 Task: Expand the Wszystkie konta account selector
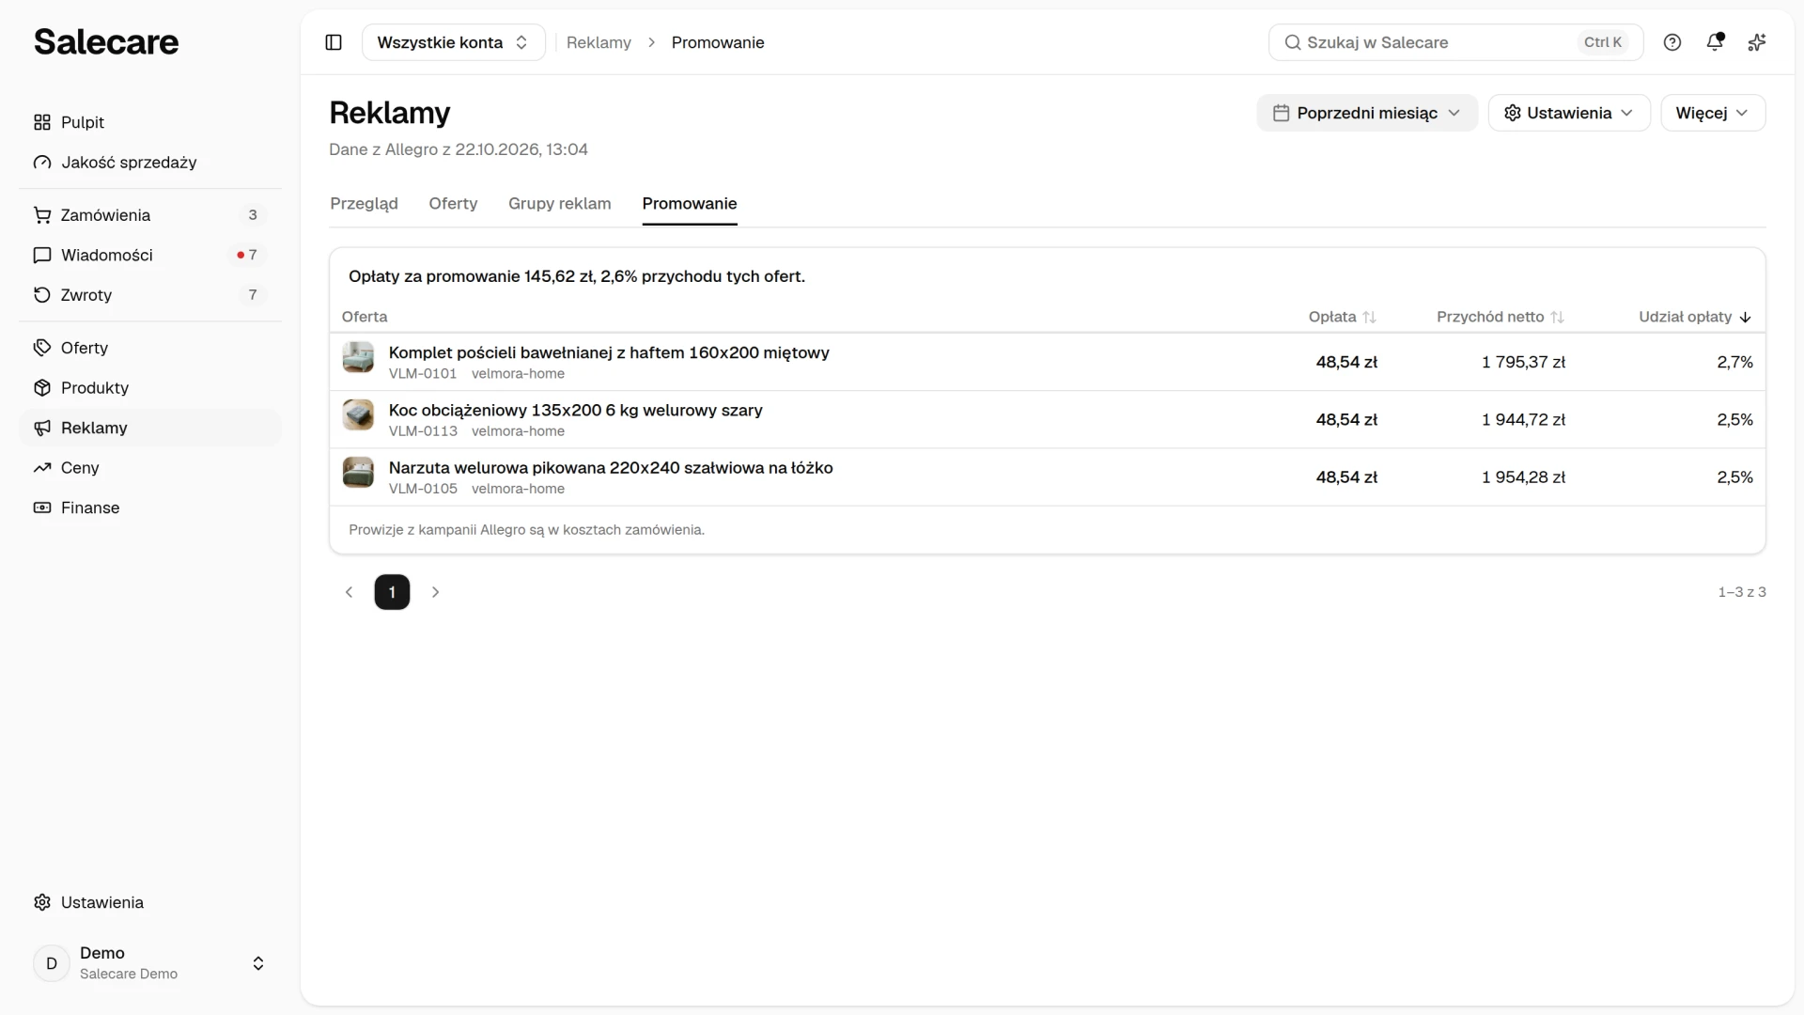click(x=454, y=42)
